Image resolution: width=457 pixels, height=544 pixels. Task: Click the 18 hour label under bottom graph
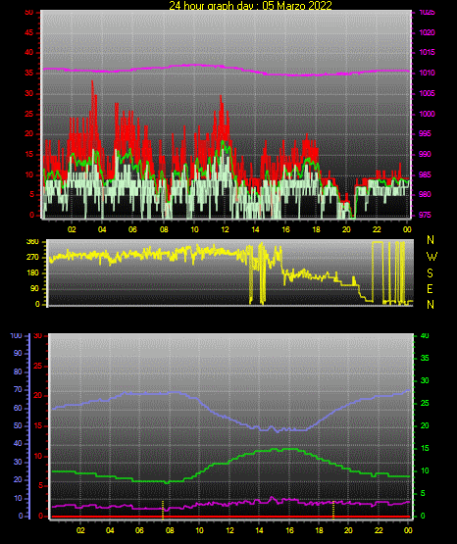coord(320,530)
